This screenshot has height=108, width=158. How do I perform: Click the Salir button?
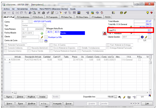tap(147, 103)
